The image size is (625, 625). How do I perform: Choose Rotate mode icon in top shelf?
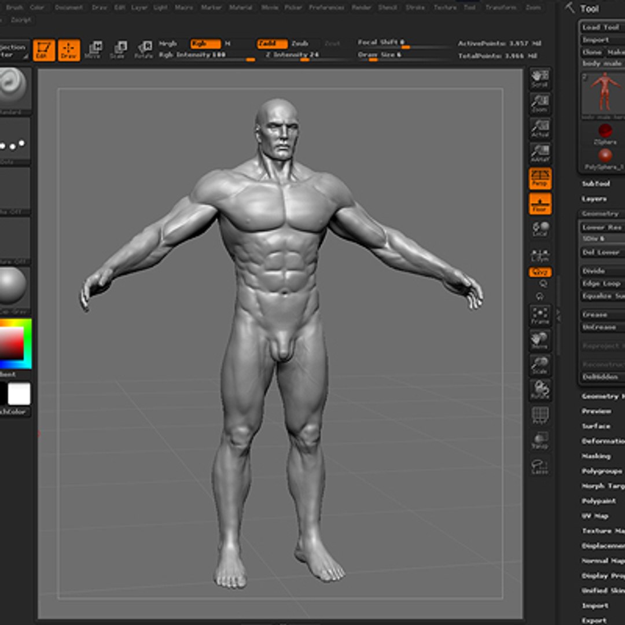pyautogui.click(x=144, y=50)
